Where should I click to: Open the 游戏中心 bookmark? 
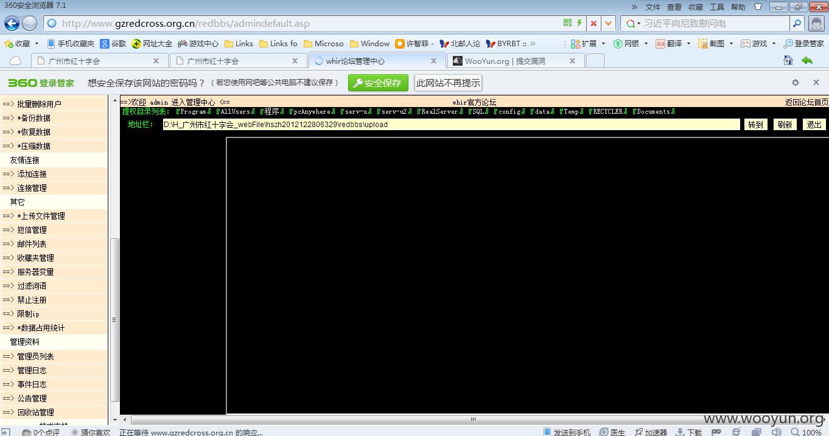198,44
